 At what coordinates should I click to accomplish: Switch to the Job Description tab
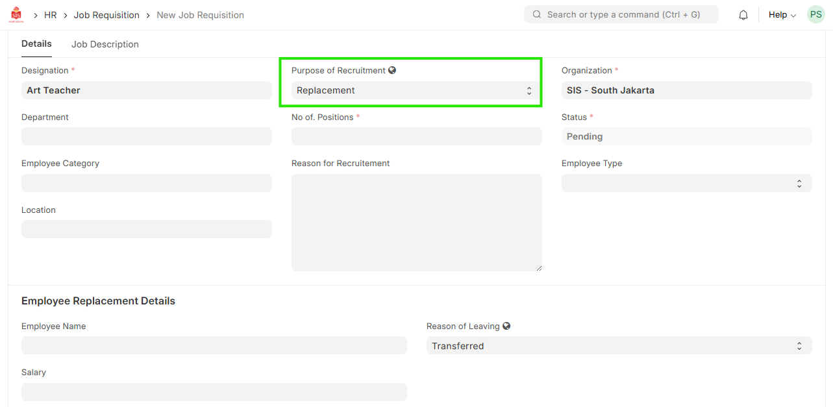pos(105,44)
